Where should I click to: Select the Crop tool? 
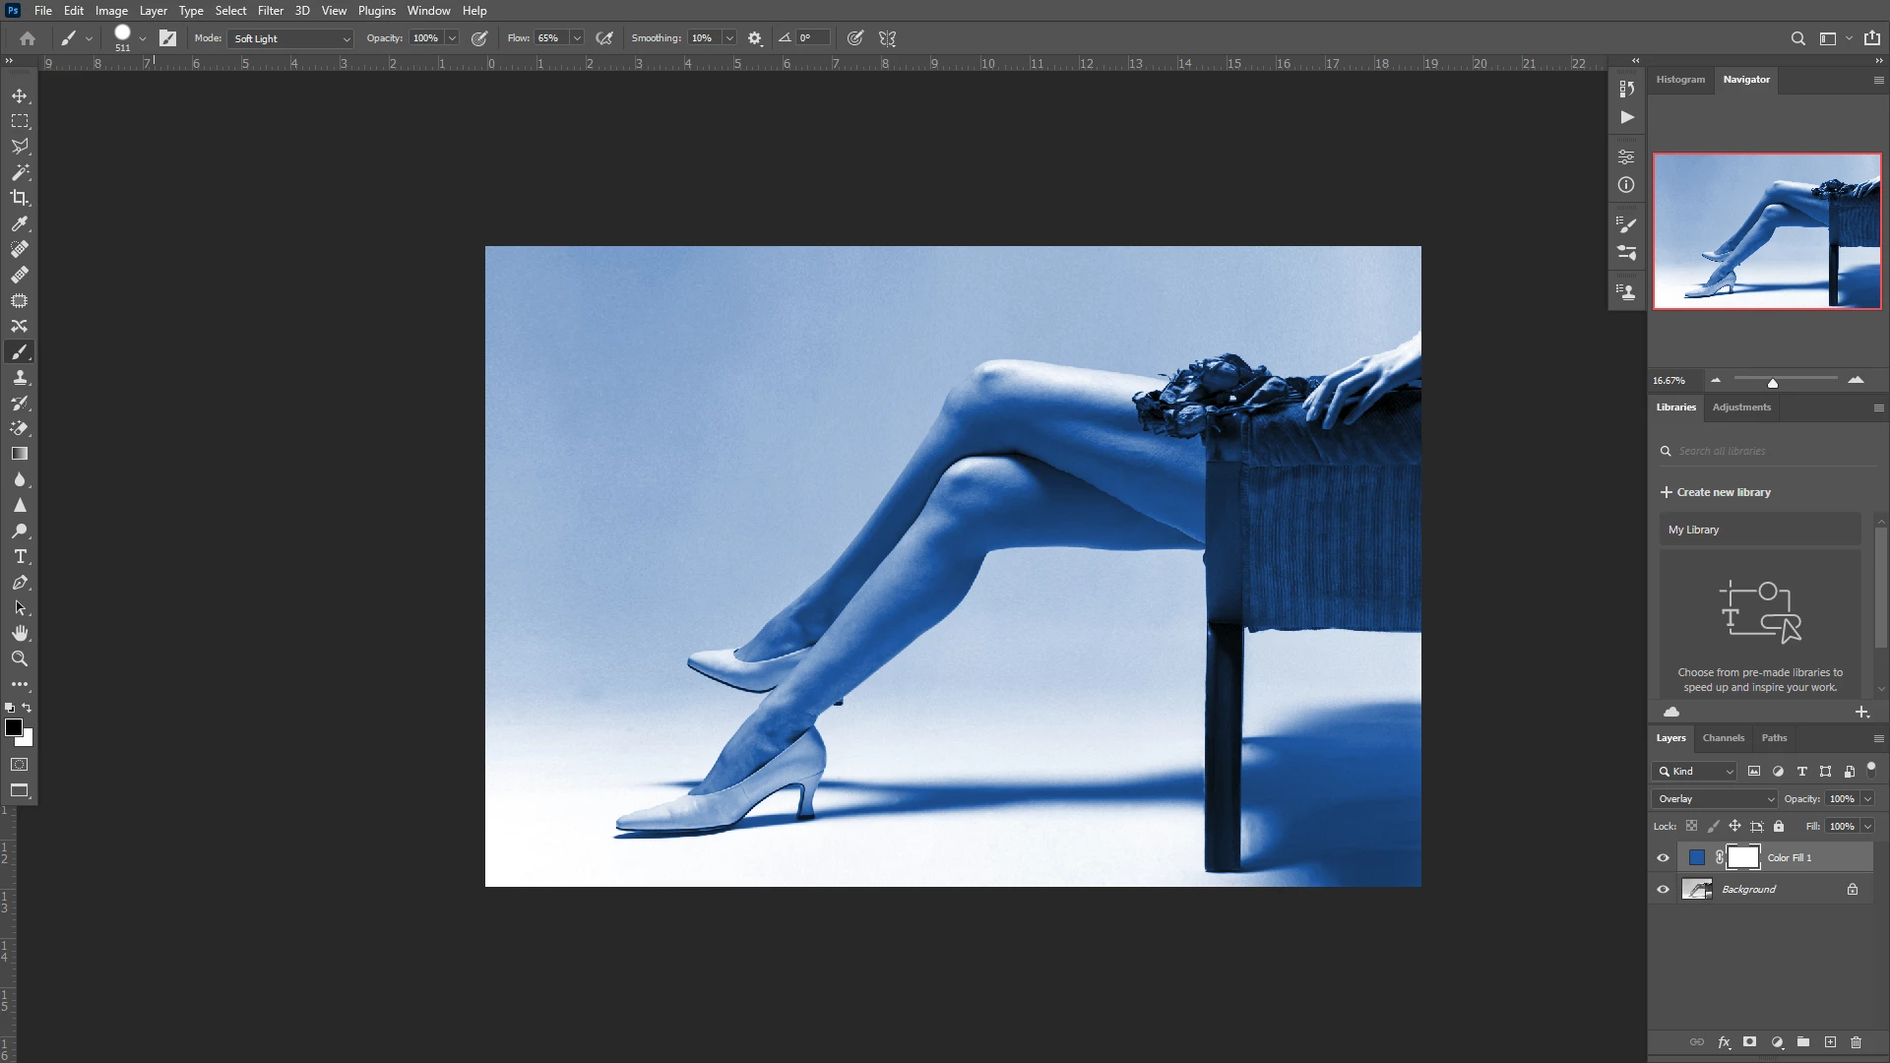coord(20,198)
